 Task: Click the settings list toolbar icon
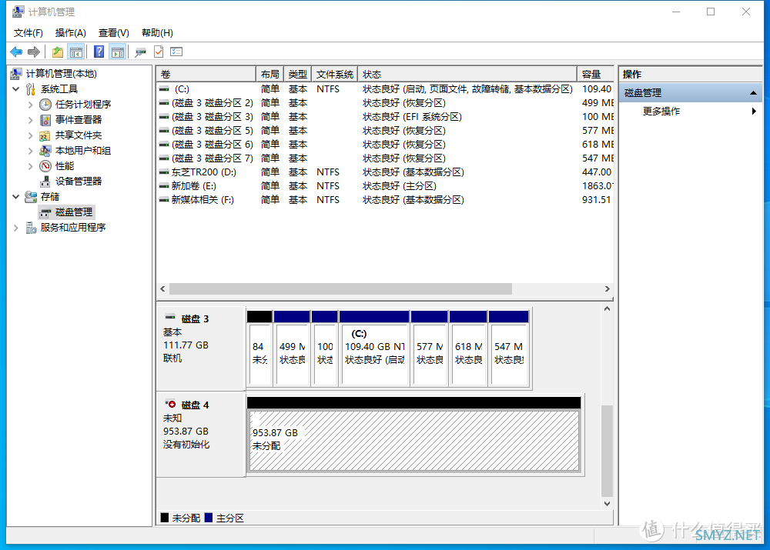tap(176, 52)
